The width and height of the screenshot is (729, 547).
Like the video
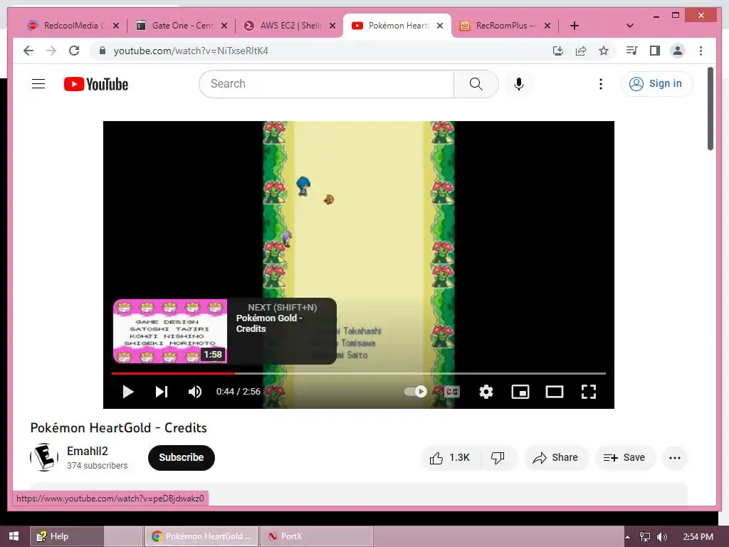(x=450, y=458)
